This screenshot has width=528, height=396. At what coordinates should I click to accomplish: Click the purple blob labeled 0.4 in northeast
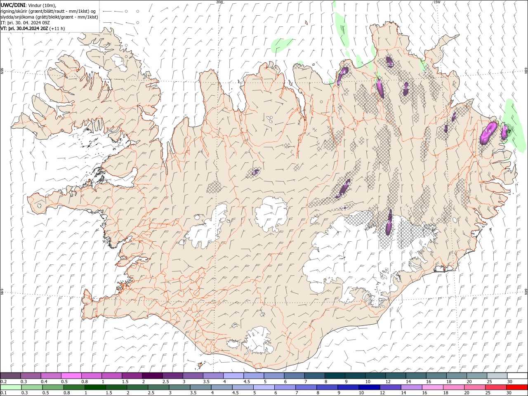[x=406, y=88]
